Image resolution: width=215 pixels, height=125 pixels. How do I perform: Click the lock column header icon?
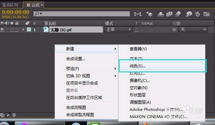tap(17, 23)
